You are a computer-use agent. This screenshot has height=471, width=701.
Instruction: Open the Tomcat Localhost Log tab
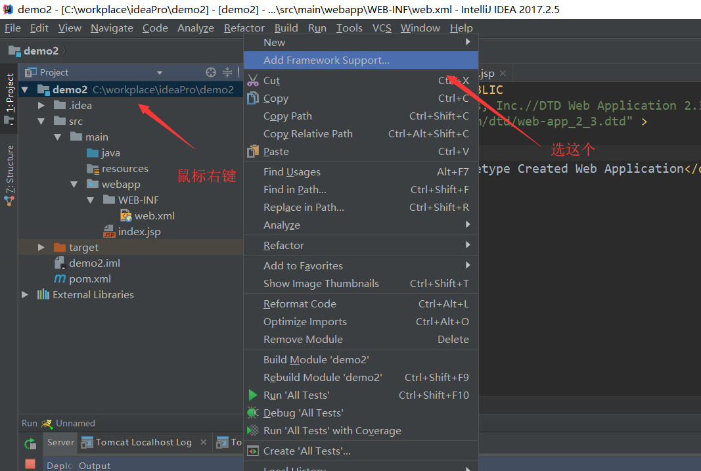click(143, 442)
